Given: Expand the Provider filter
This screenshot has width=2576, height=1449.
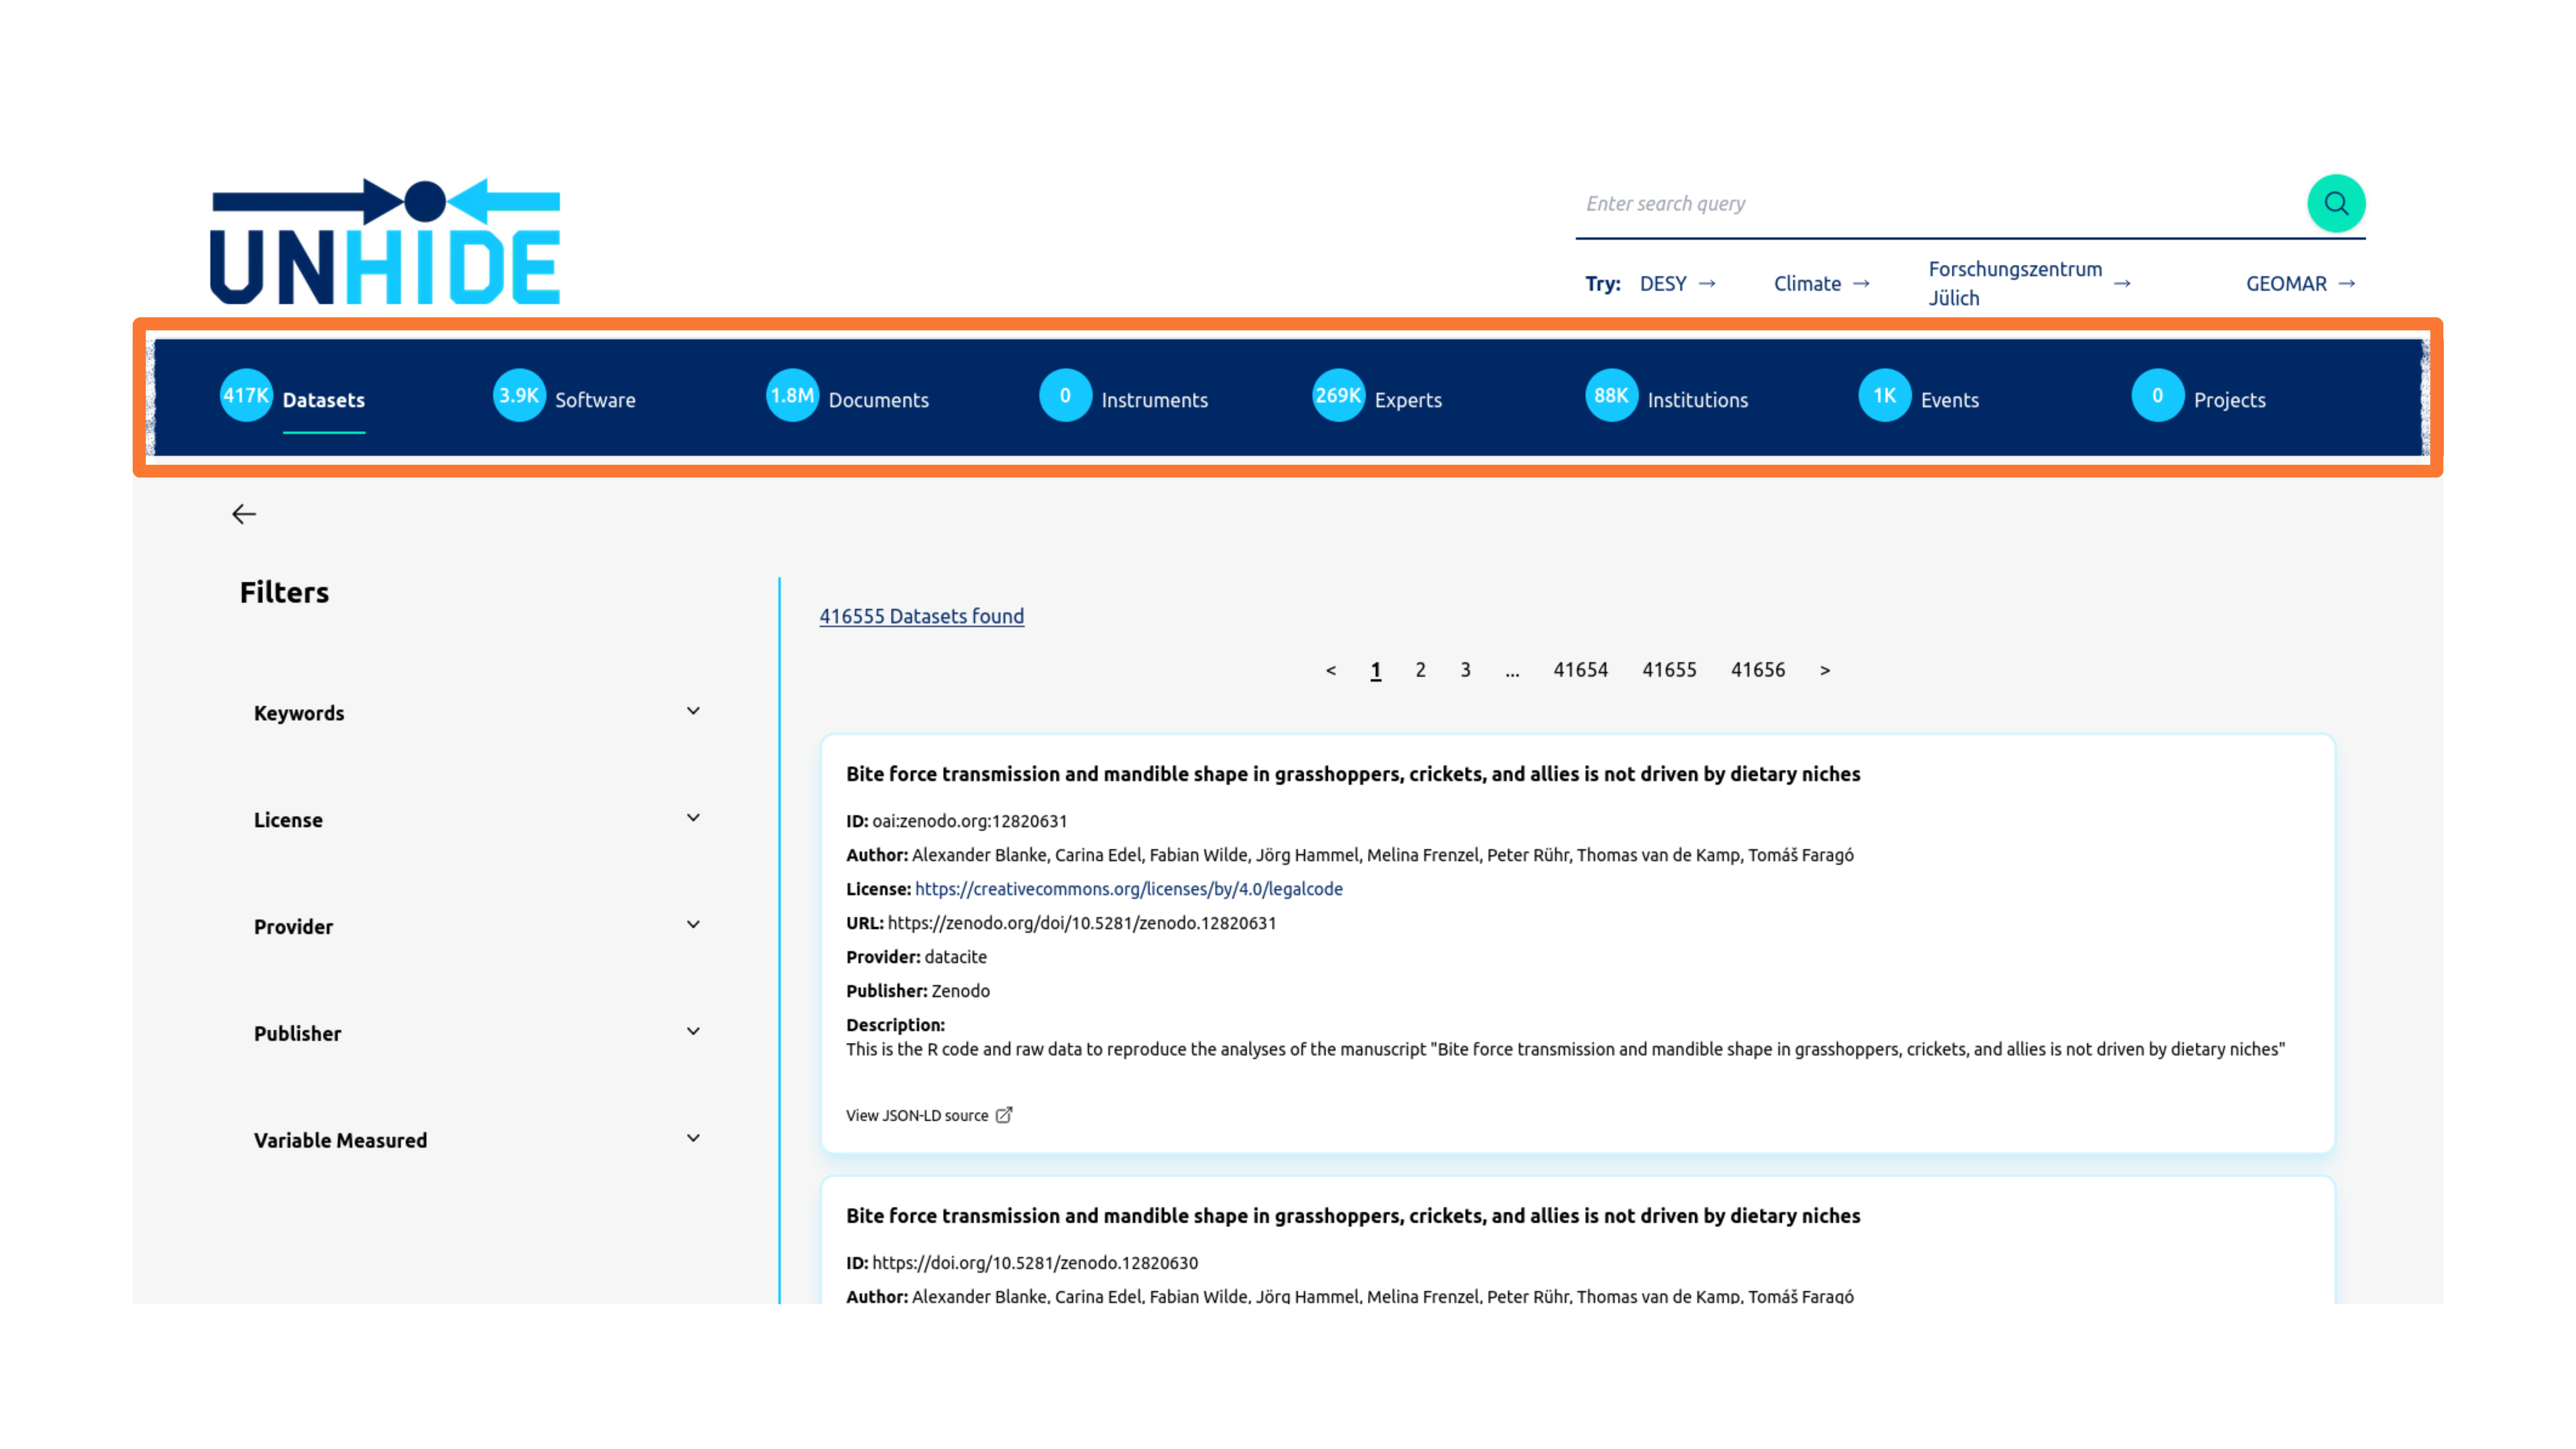Looking at the screenshot, I should point(692,925).
